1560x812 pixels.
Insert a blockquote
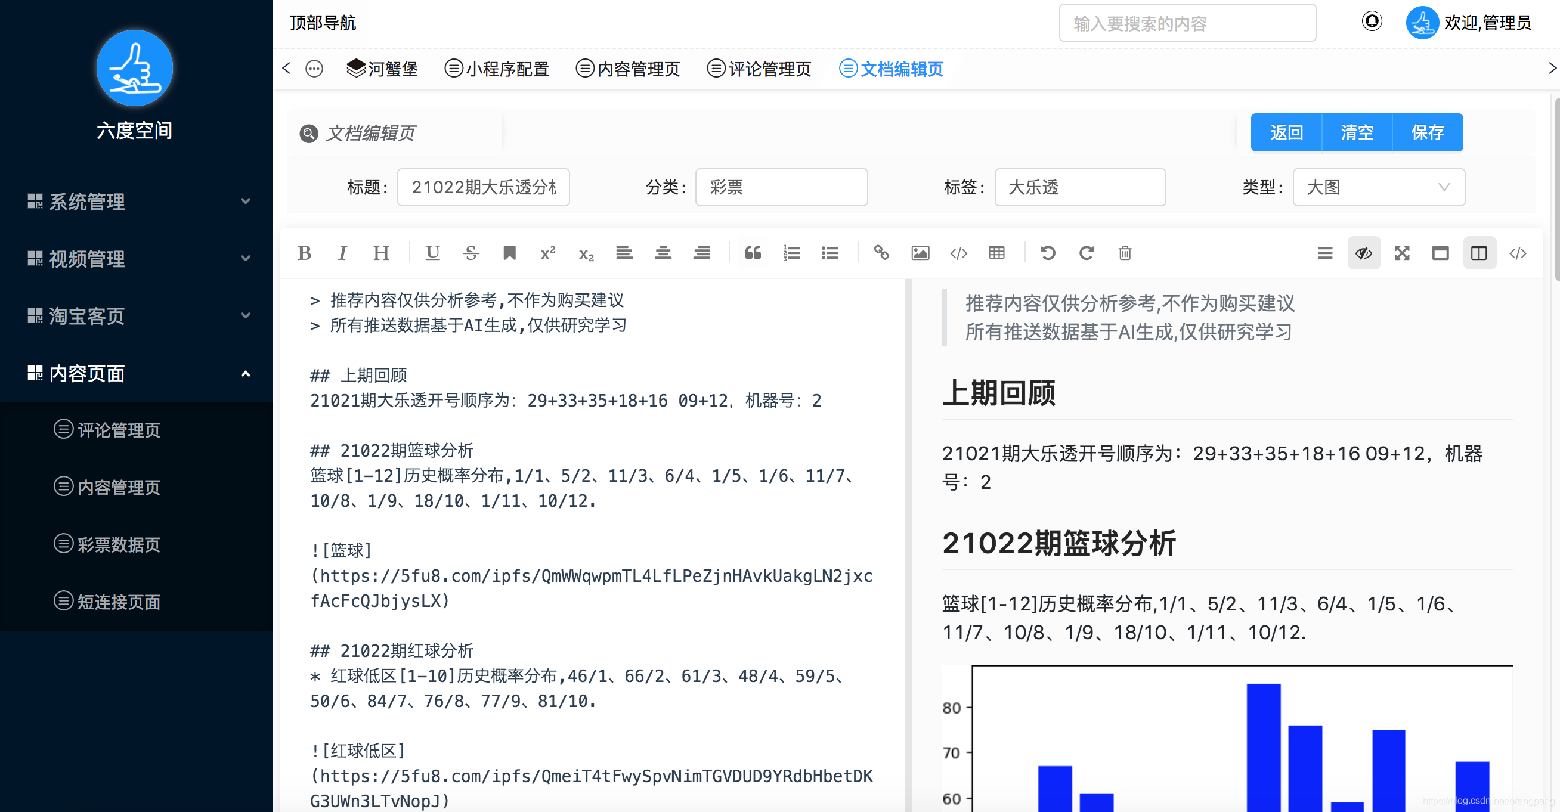tap(753, 253)
